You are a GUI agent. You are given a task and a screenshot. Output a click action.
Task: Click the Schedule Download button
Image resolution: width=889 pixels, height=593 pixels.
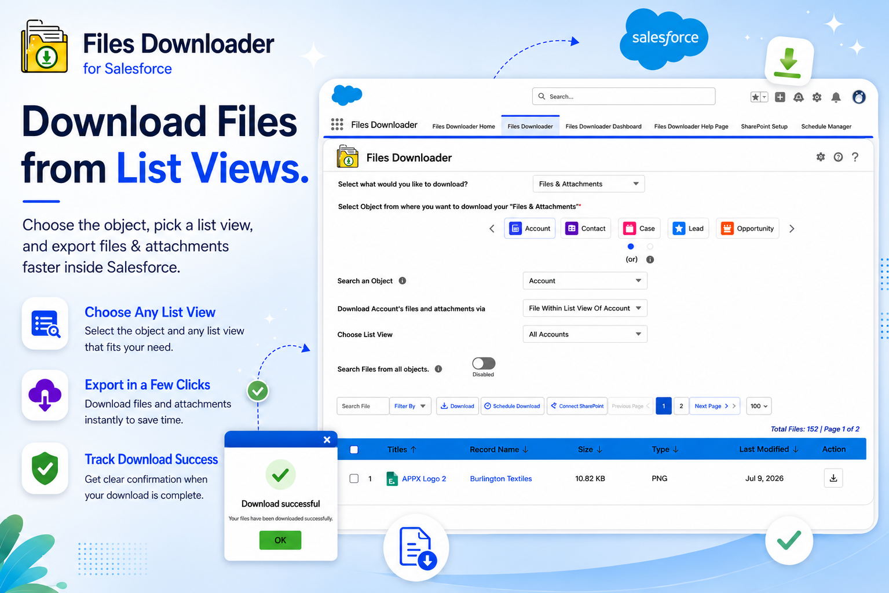point(513,406)
